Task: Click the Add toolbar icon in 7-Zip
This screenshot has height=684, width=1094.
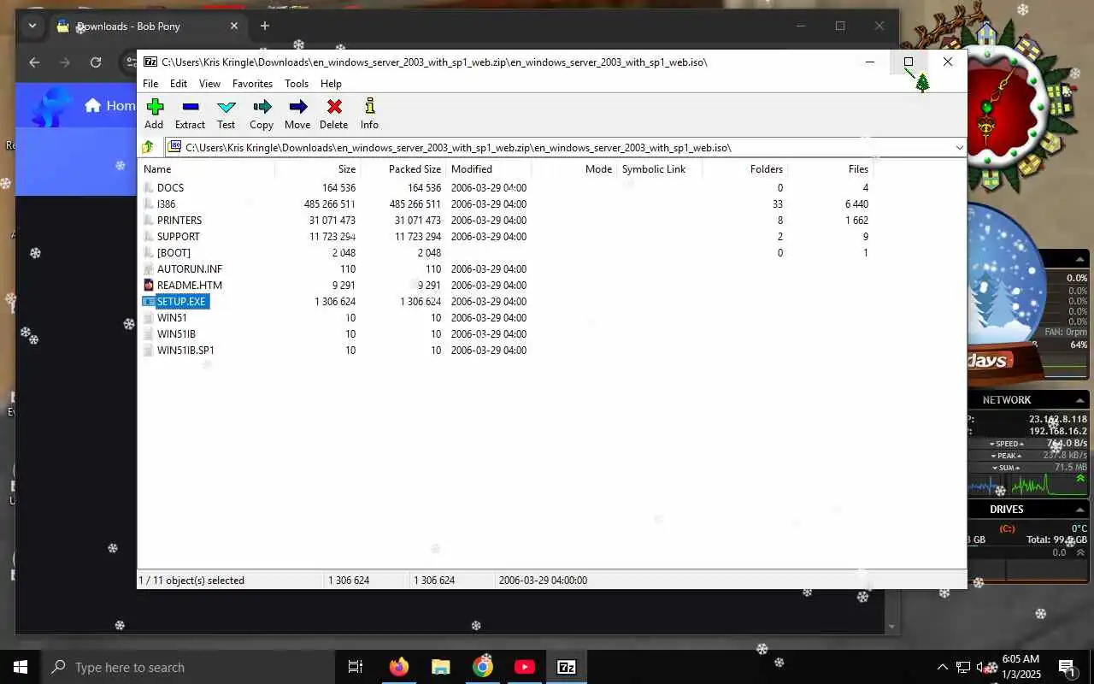Action: point(155,114)
